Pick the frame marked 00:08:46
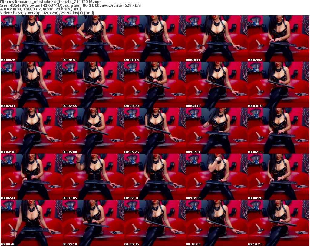 point(31,223)
